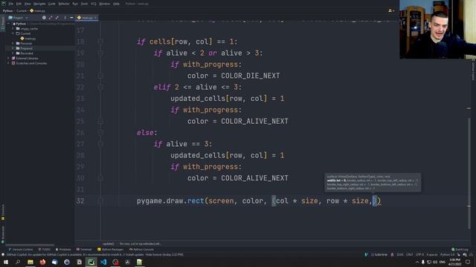This screenshot has width=476, height=267.
Task: Open File Explorer from taskbar
Action: [x=30, y=262]
